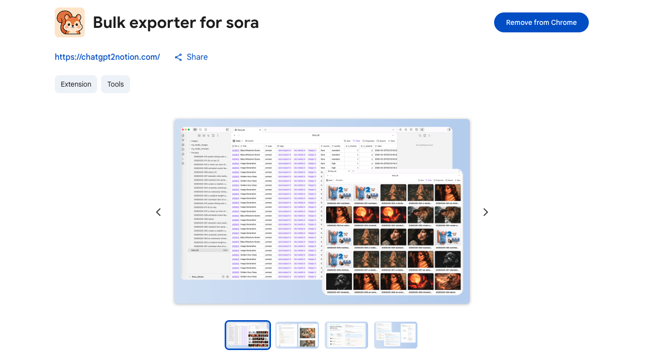659x359 pixels.
Task: Click the 'Bulk exporter for sora' title
Action: tap(176, 22)
